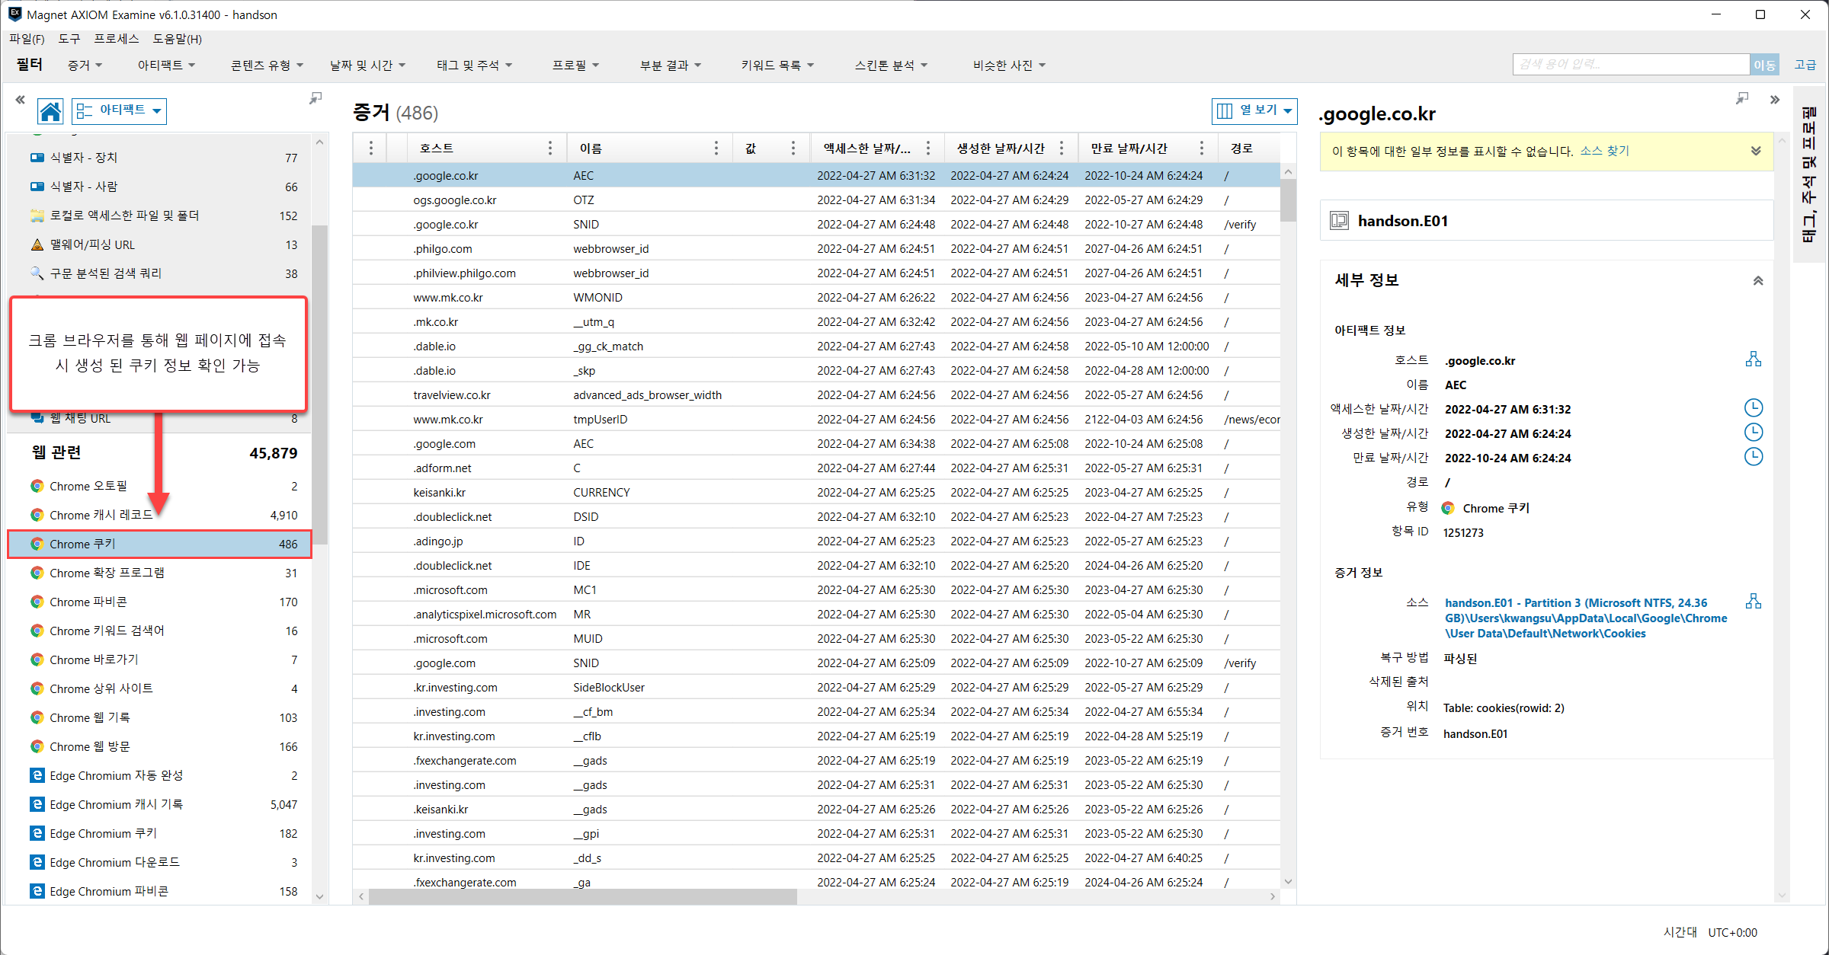Image resolution: width=1829 pixels, height=955 pixels.
Task: Open the 부분 결과 filter dropdown
Action: [670, 65]
